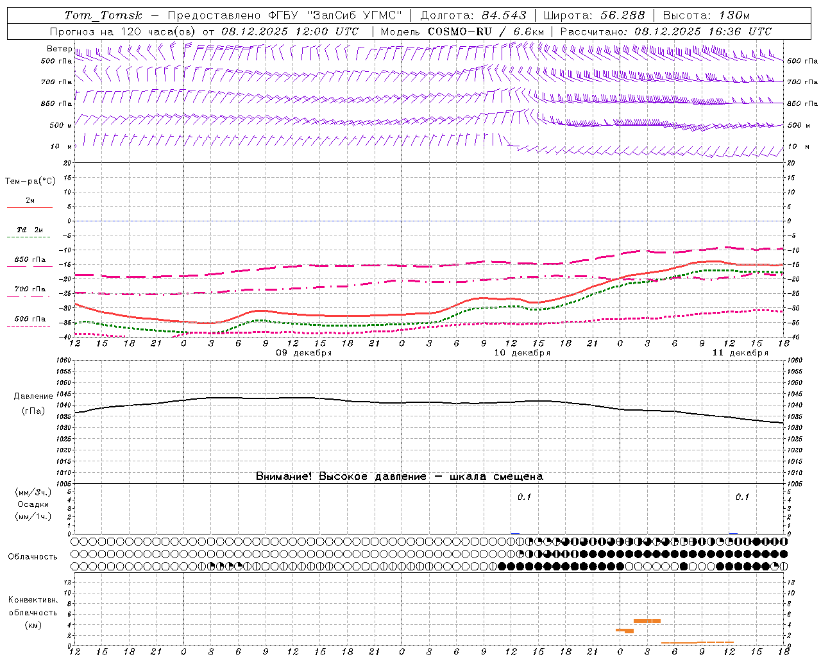Click the Td 2м legend label
The height and width of the screenshot is (657, 821).
tap(30, 230)
